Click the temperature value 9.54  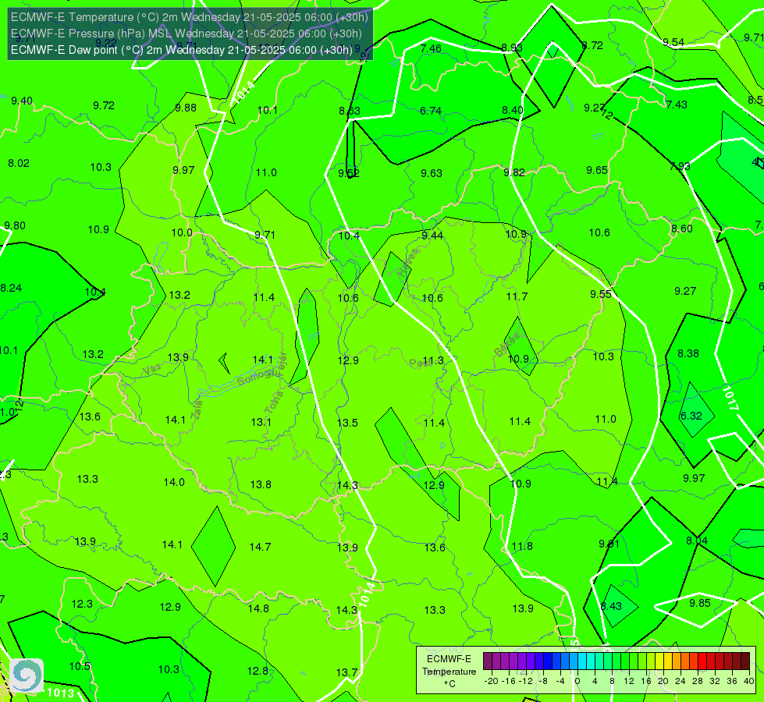(x=673, y=43)
